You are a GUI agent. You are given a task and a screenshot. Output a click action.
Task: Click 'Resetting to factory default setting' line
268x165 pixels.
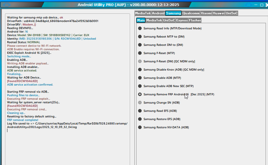point(32,116)
